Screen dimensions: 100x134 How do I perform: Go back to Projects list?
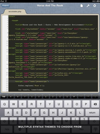pos(5,5)
